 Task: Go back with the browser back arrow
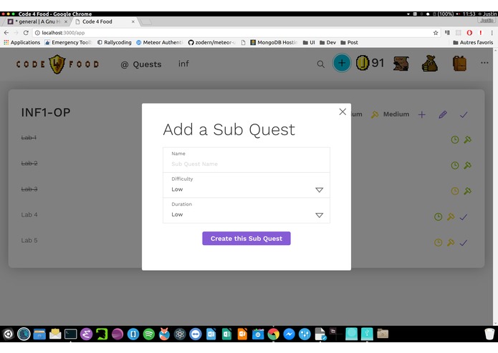6,33
